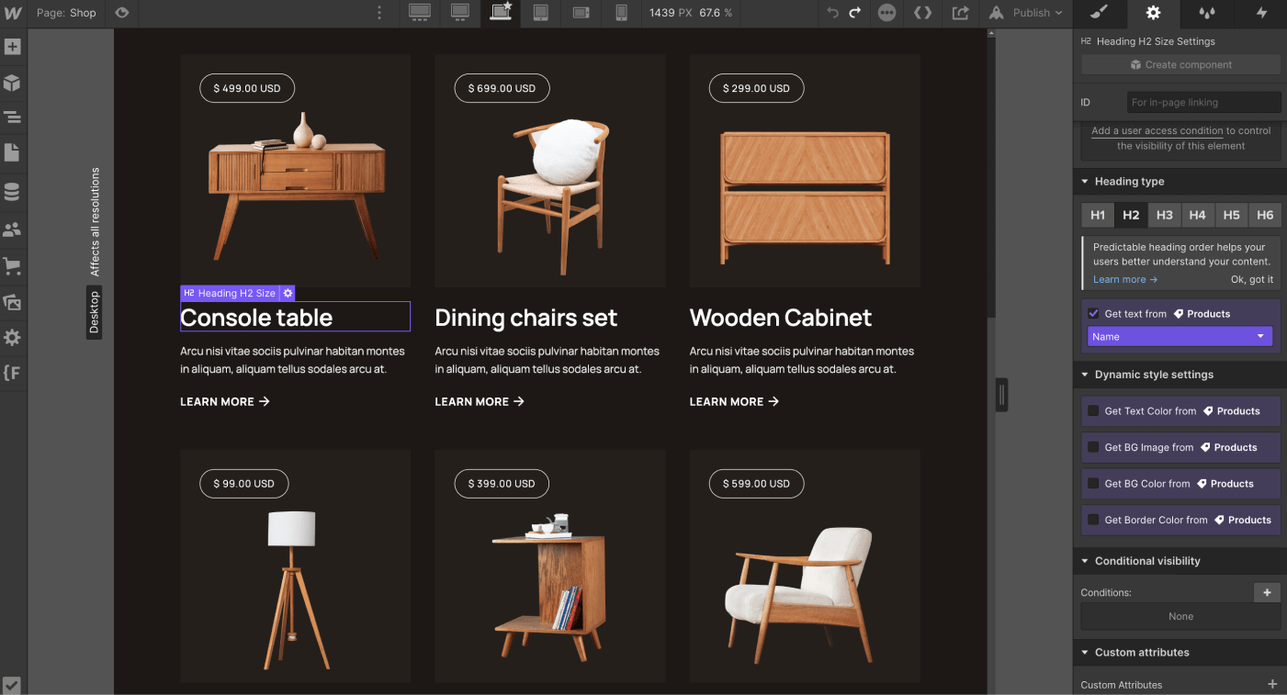Switch to the Style Manager tab
Screen dimensions: 1287x695
(x=1206, y=14)
